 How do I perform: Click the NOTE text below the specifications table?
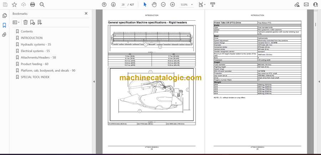click(229, 98)
